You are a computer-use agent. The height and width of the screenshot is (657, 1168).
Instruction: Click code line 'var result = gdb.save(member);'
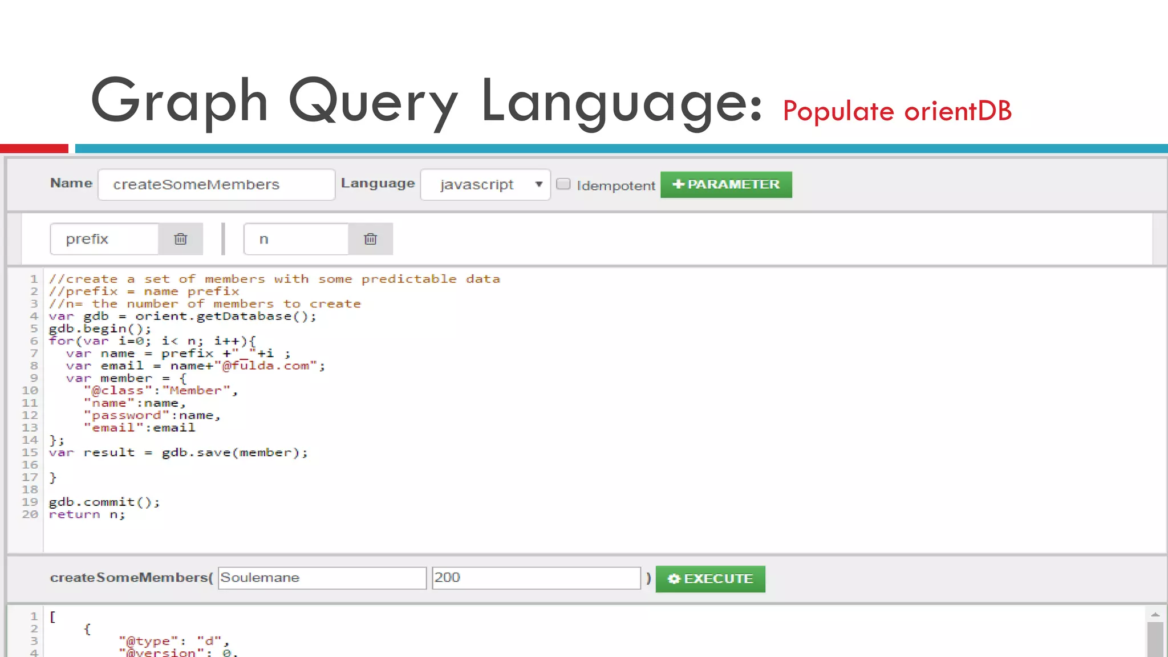coord(179,453)
